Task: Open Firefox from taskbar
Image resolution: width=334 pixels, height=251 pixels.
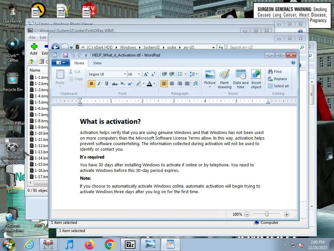Action: point(89,244)
